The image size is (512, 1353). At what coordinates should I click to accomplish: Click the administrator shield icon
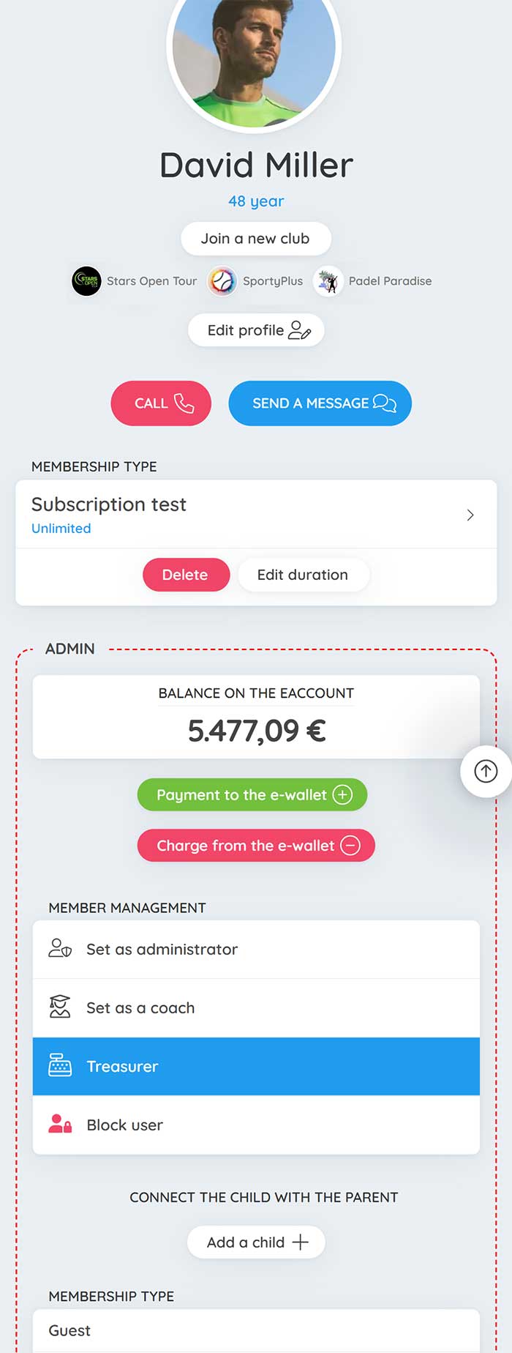[60, 949]
